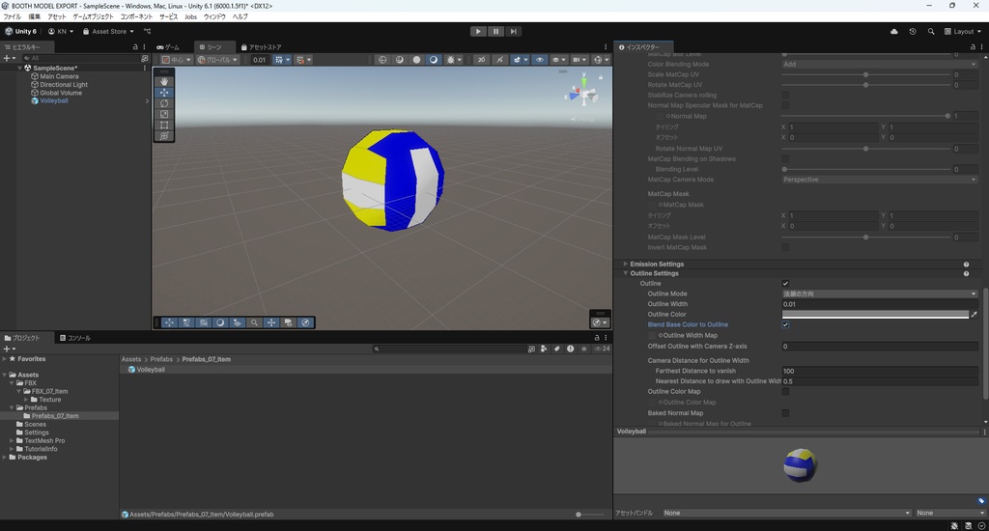Viewport: 989px width, 531px height.
Task: Toggle Stabilize Camera rolling checkbox
Action: click(x=785, y=96)
